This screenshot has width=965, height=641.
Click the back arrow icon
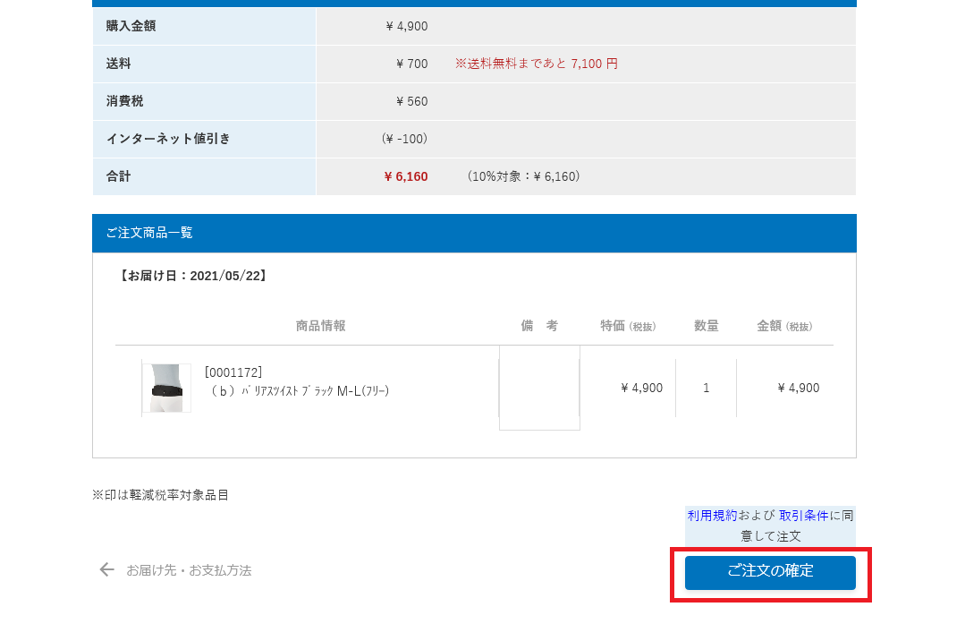(107, 569)
